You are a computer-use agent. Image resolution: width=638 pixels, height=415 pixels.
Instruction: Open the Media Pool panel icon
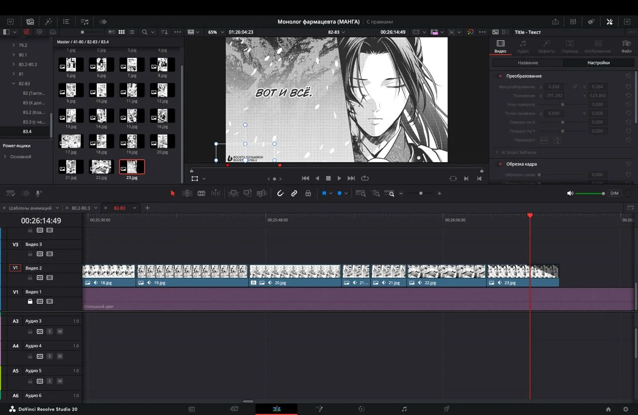[30, 22]
